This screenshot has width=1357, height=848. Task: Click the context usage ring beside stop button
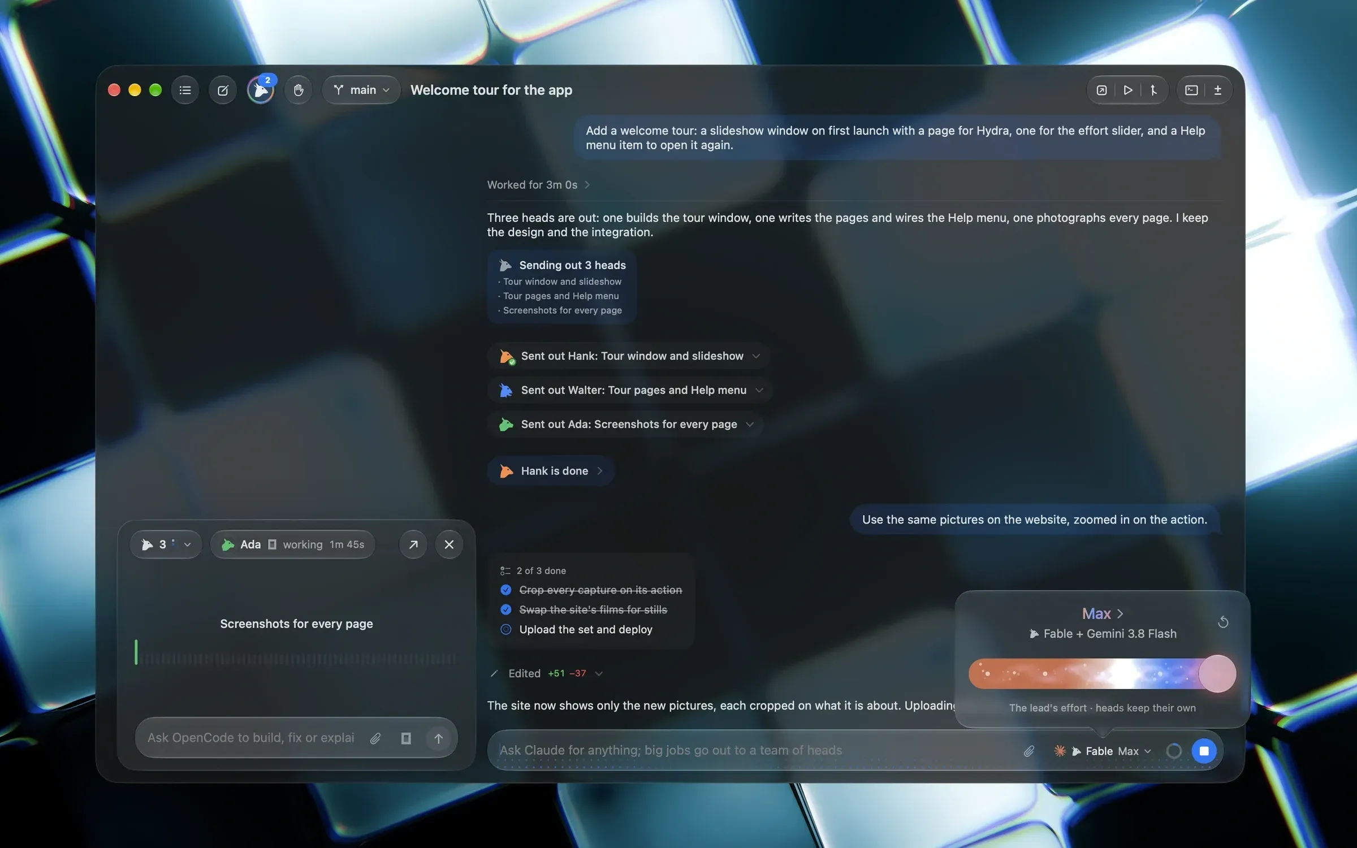coord(1174,751)
